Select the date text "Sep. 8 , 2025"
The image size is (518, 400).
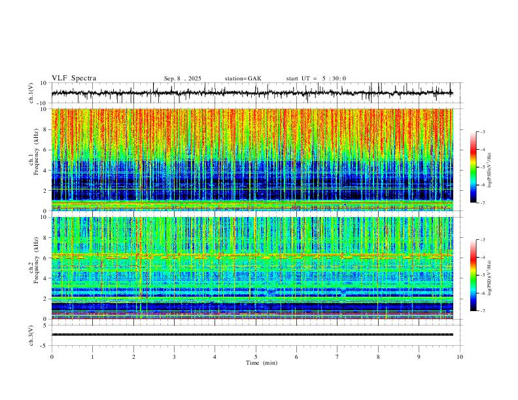(182, 78)
